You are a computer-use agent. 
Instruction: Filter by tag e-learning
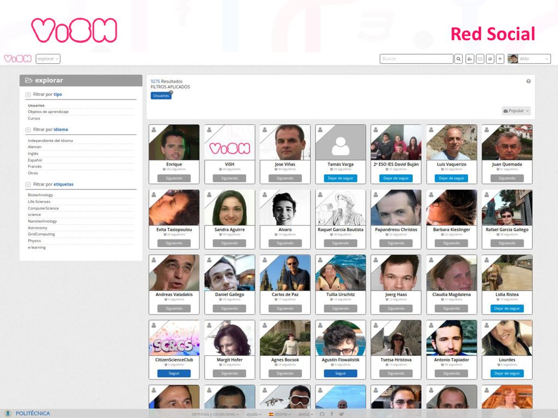point(37,248)
